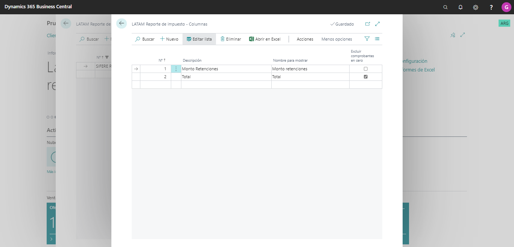Sort by the Nº column header
This screenshot has height=247, width=514.
[162, 60]
